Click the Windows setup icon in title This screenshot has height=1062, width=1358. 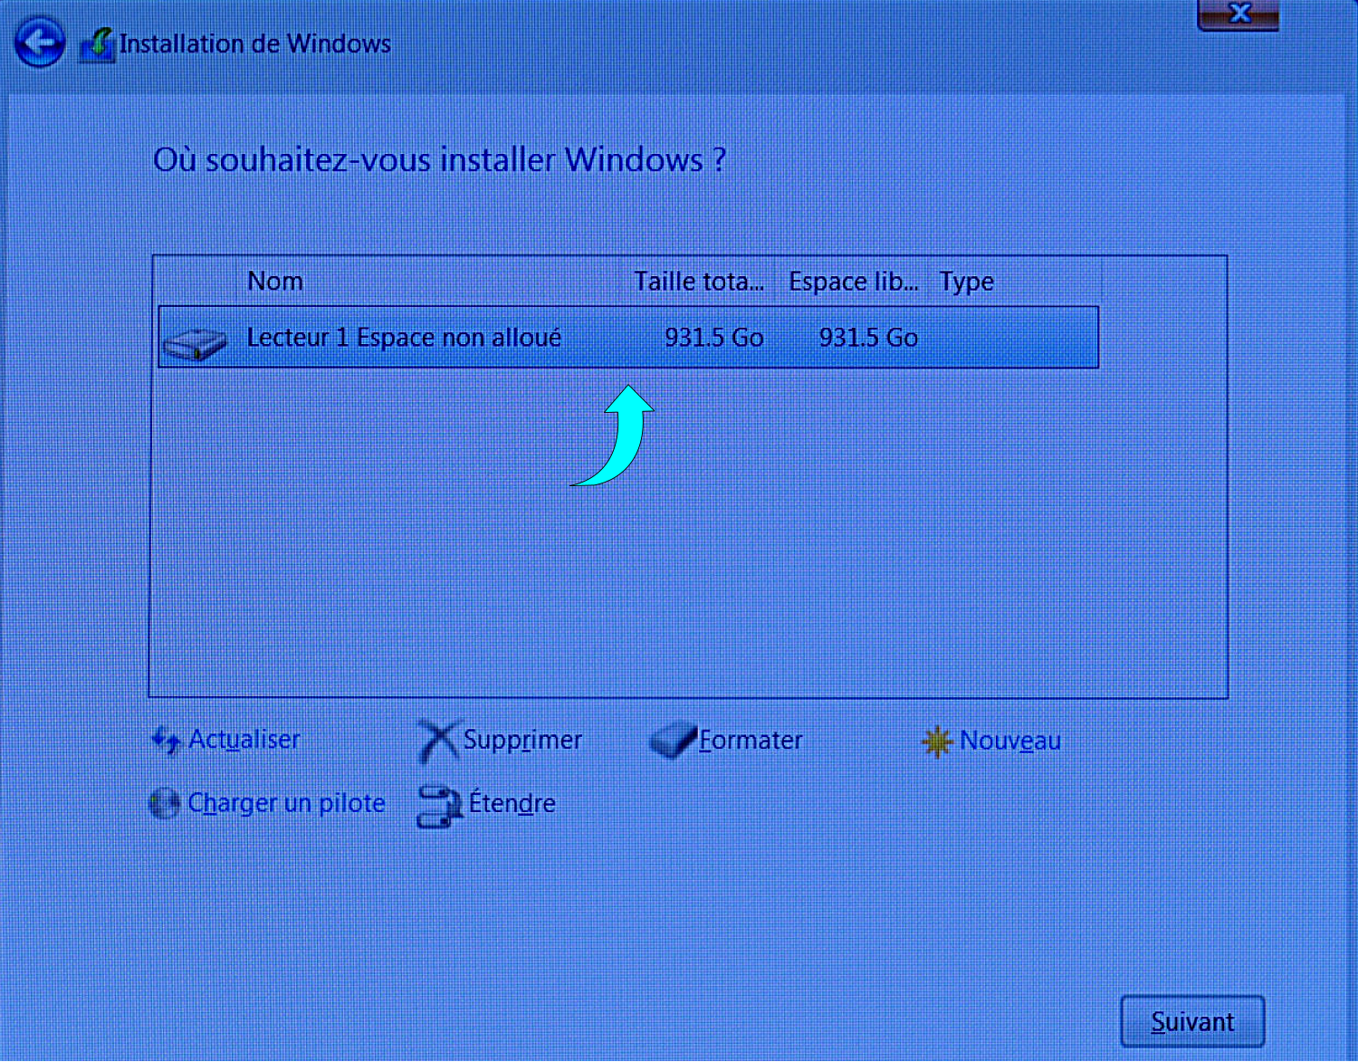click(98, 45)
